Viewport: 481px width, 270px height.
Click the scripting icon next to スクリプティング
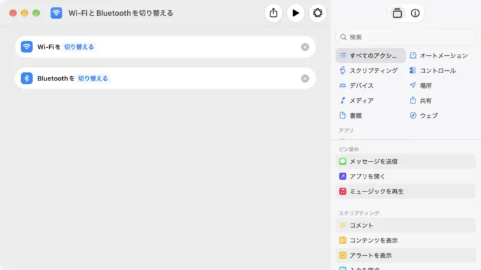click(x=342, y=70)
